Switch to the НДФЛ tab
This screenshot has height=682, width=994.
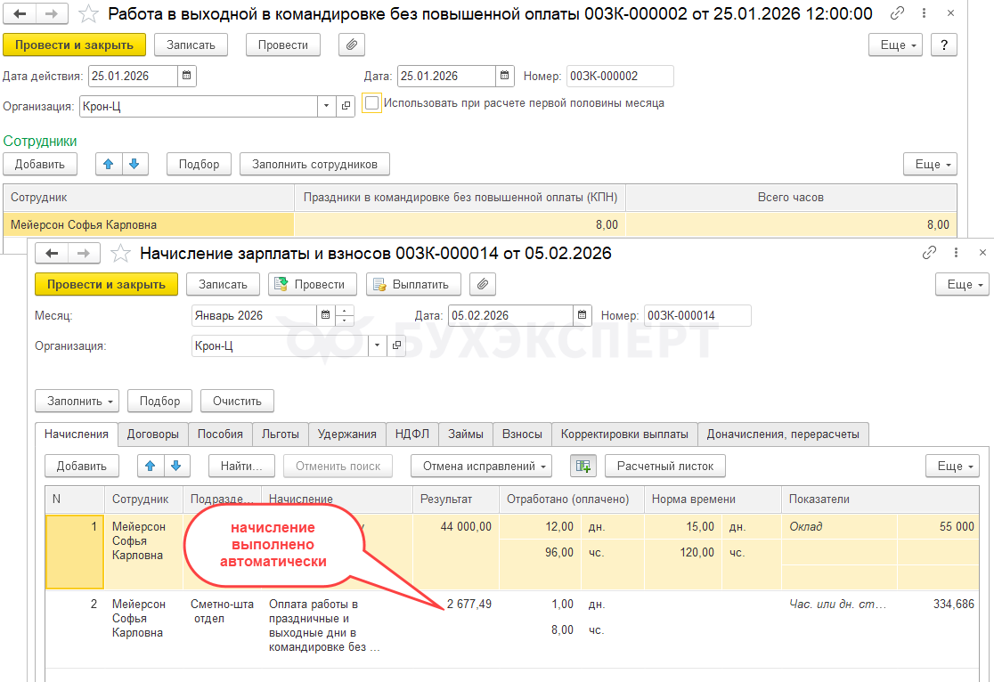pyautogui.click(x=411, y=434)
